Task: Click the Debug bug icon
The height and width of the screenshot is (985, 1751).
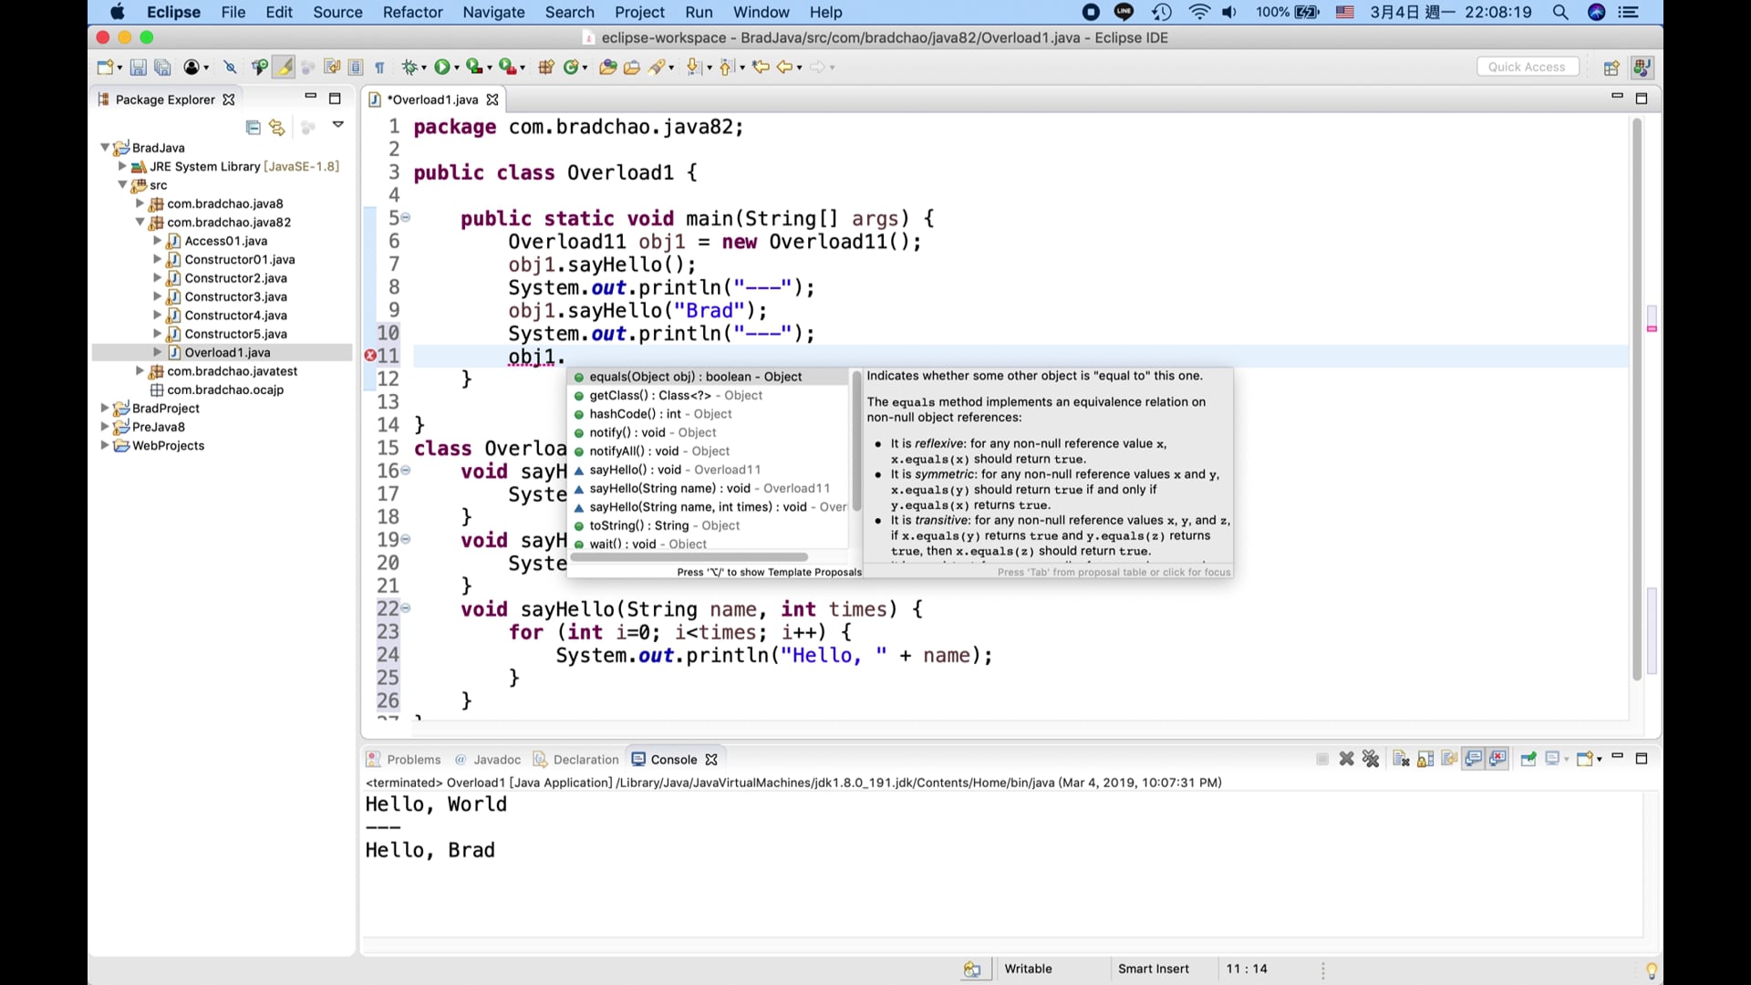Action: point(410,67)
